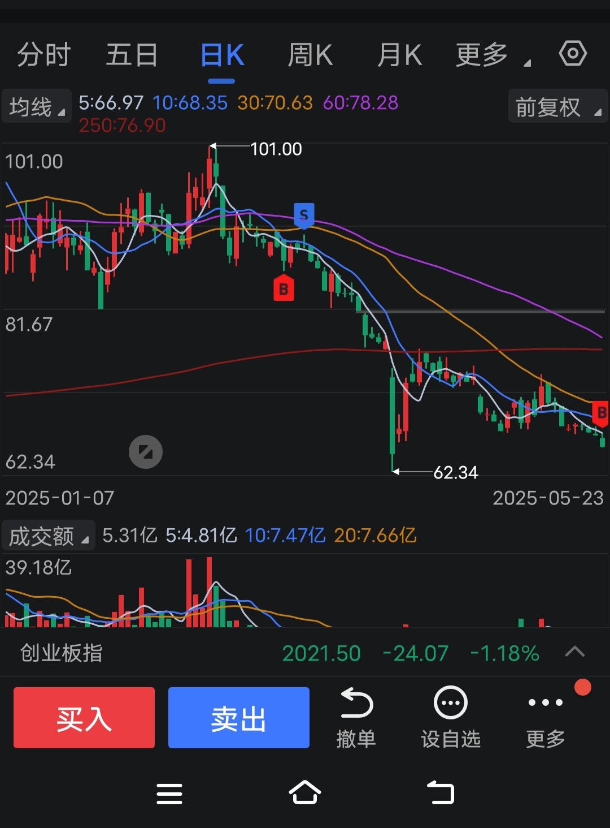Image resolution: width=610 pixels, height=828 pixels.
Task: Tap MA60 value 60:78.28
Action: click(360, 102)
